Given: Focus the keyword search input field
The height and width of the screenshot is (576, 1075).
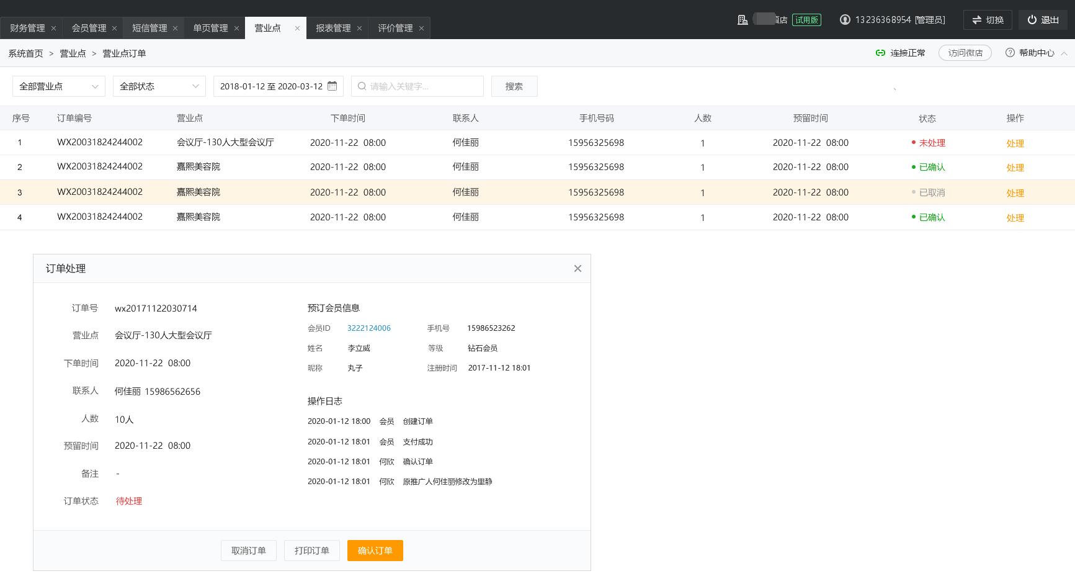Looking at the screenshot, I should coord(423,86).
